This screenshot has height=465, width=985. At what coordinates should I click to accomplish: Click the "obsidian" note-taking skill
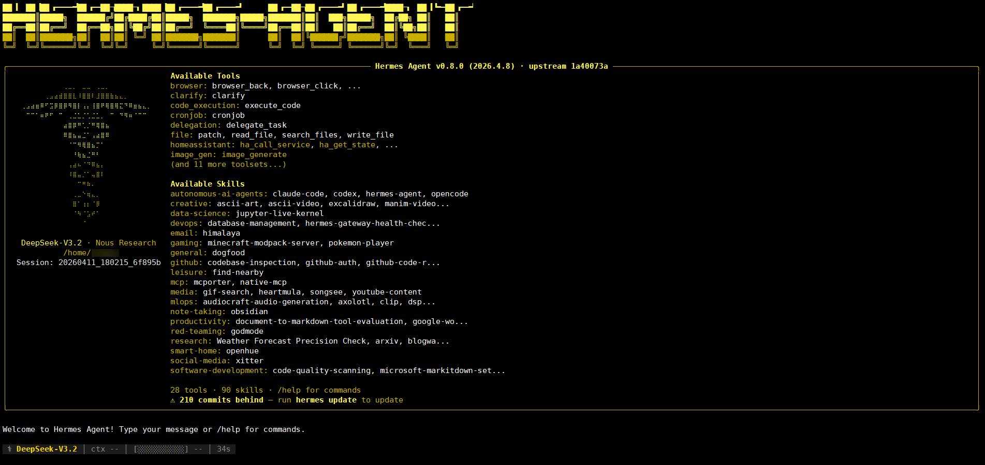click(x=249, y=312)
